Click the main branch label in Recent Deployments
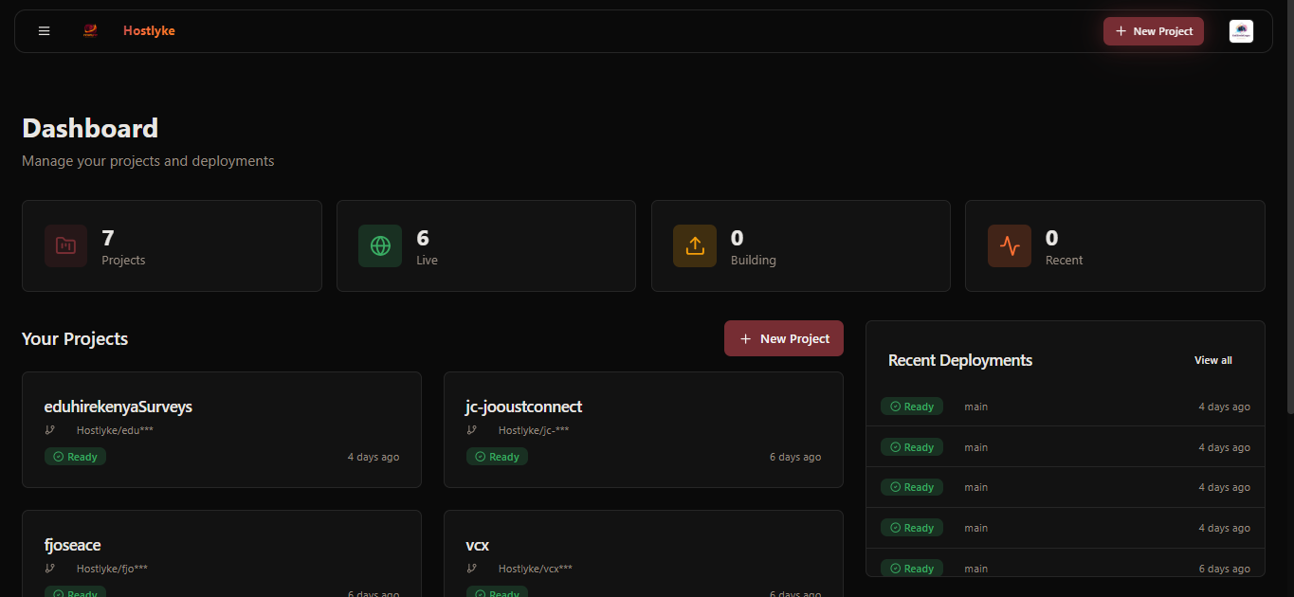This screenshot has height=597, width=1294. 975,406
